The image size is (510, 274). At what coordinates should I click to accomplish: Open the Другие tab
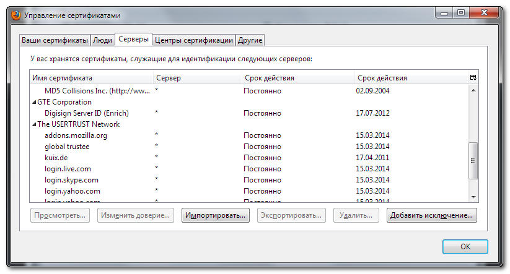click(x=250, y=40)
